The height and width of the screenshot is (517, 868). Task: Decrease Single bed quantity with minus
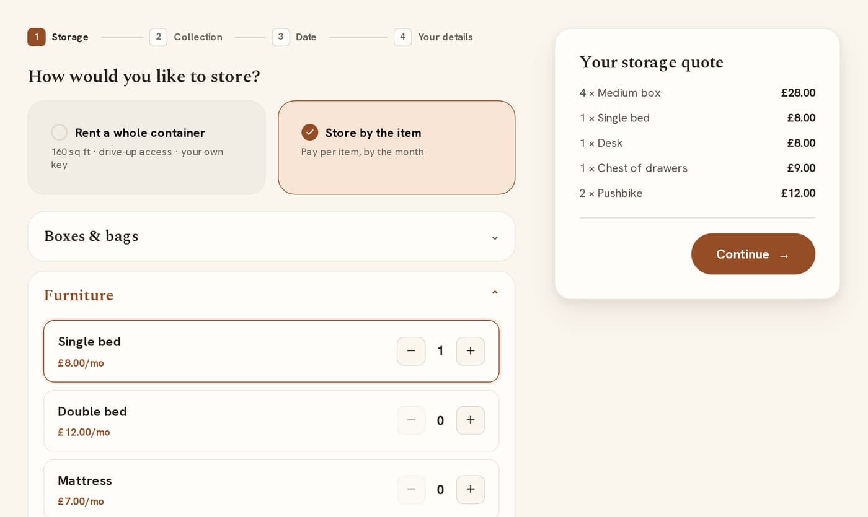(411, 351)
